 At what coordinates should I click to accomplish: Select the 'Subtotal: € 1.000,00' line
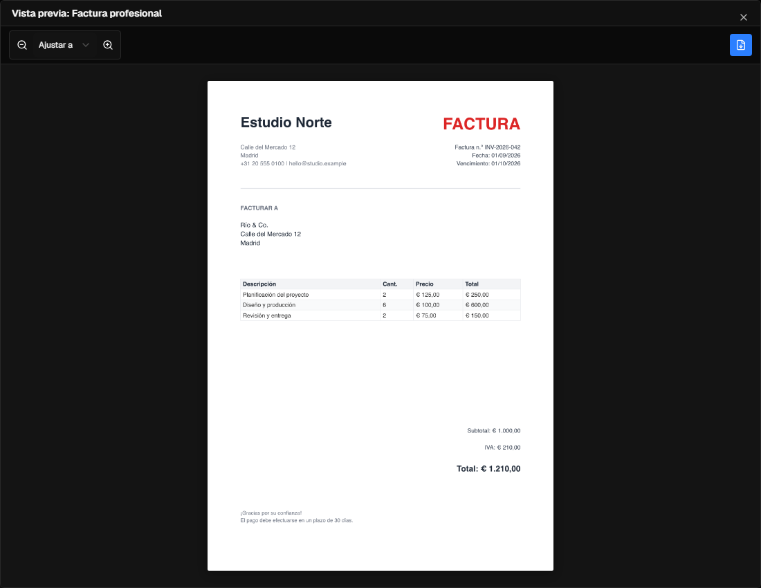coord(493,431)
